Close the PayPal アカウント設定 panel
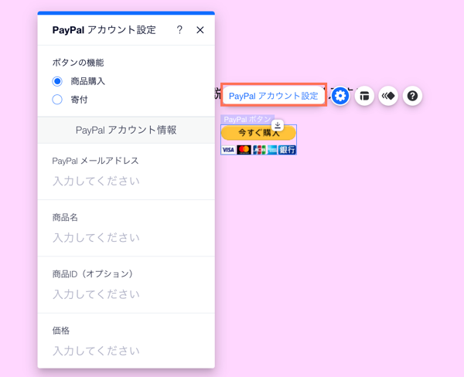The height and width of the screenshot is (377, 464). 200,30
